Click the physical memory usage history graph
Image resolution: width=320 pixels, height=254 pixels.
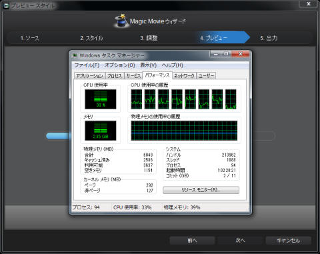pos(184,131)
